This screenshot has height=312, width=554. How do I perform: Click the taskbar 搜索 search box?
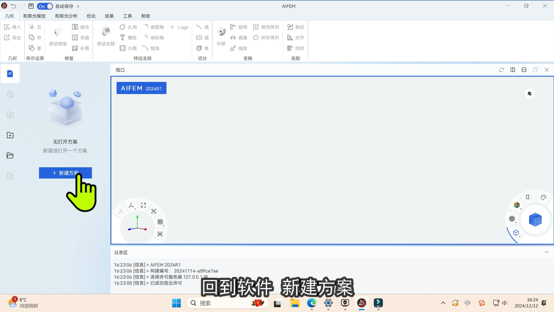tap(227, 303)
